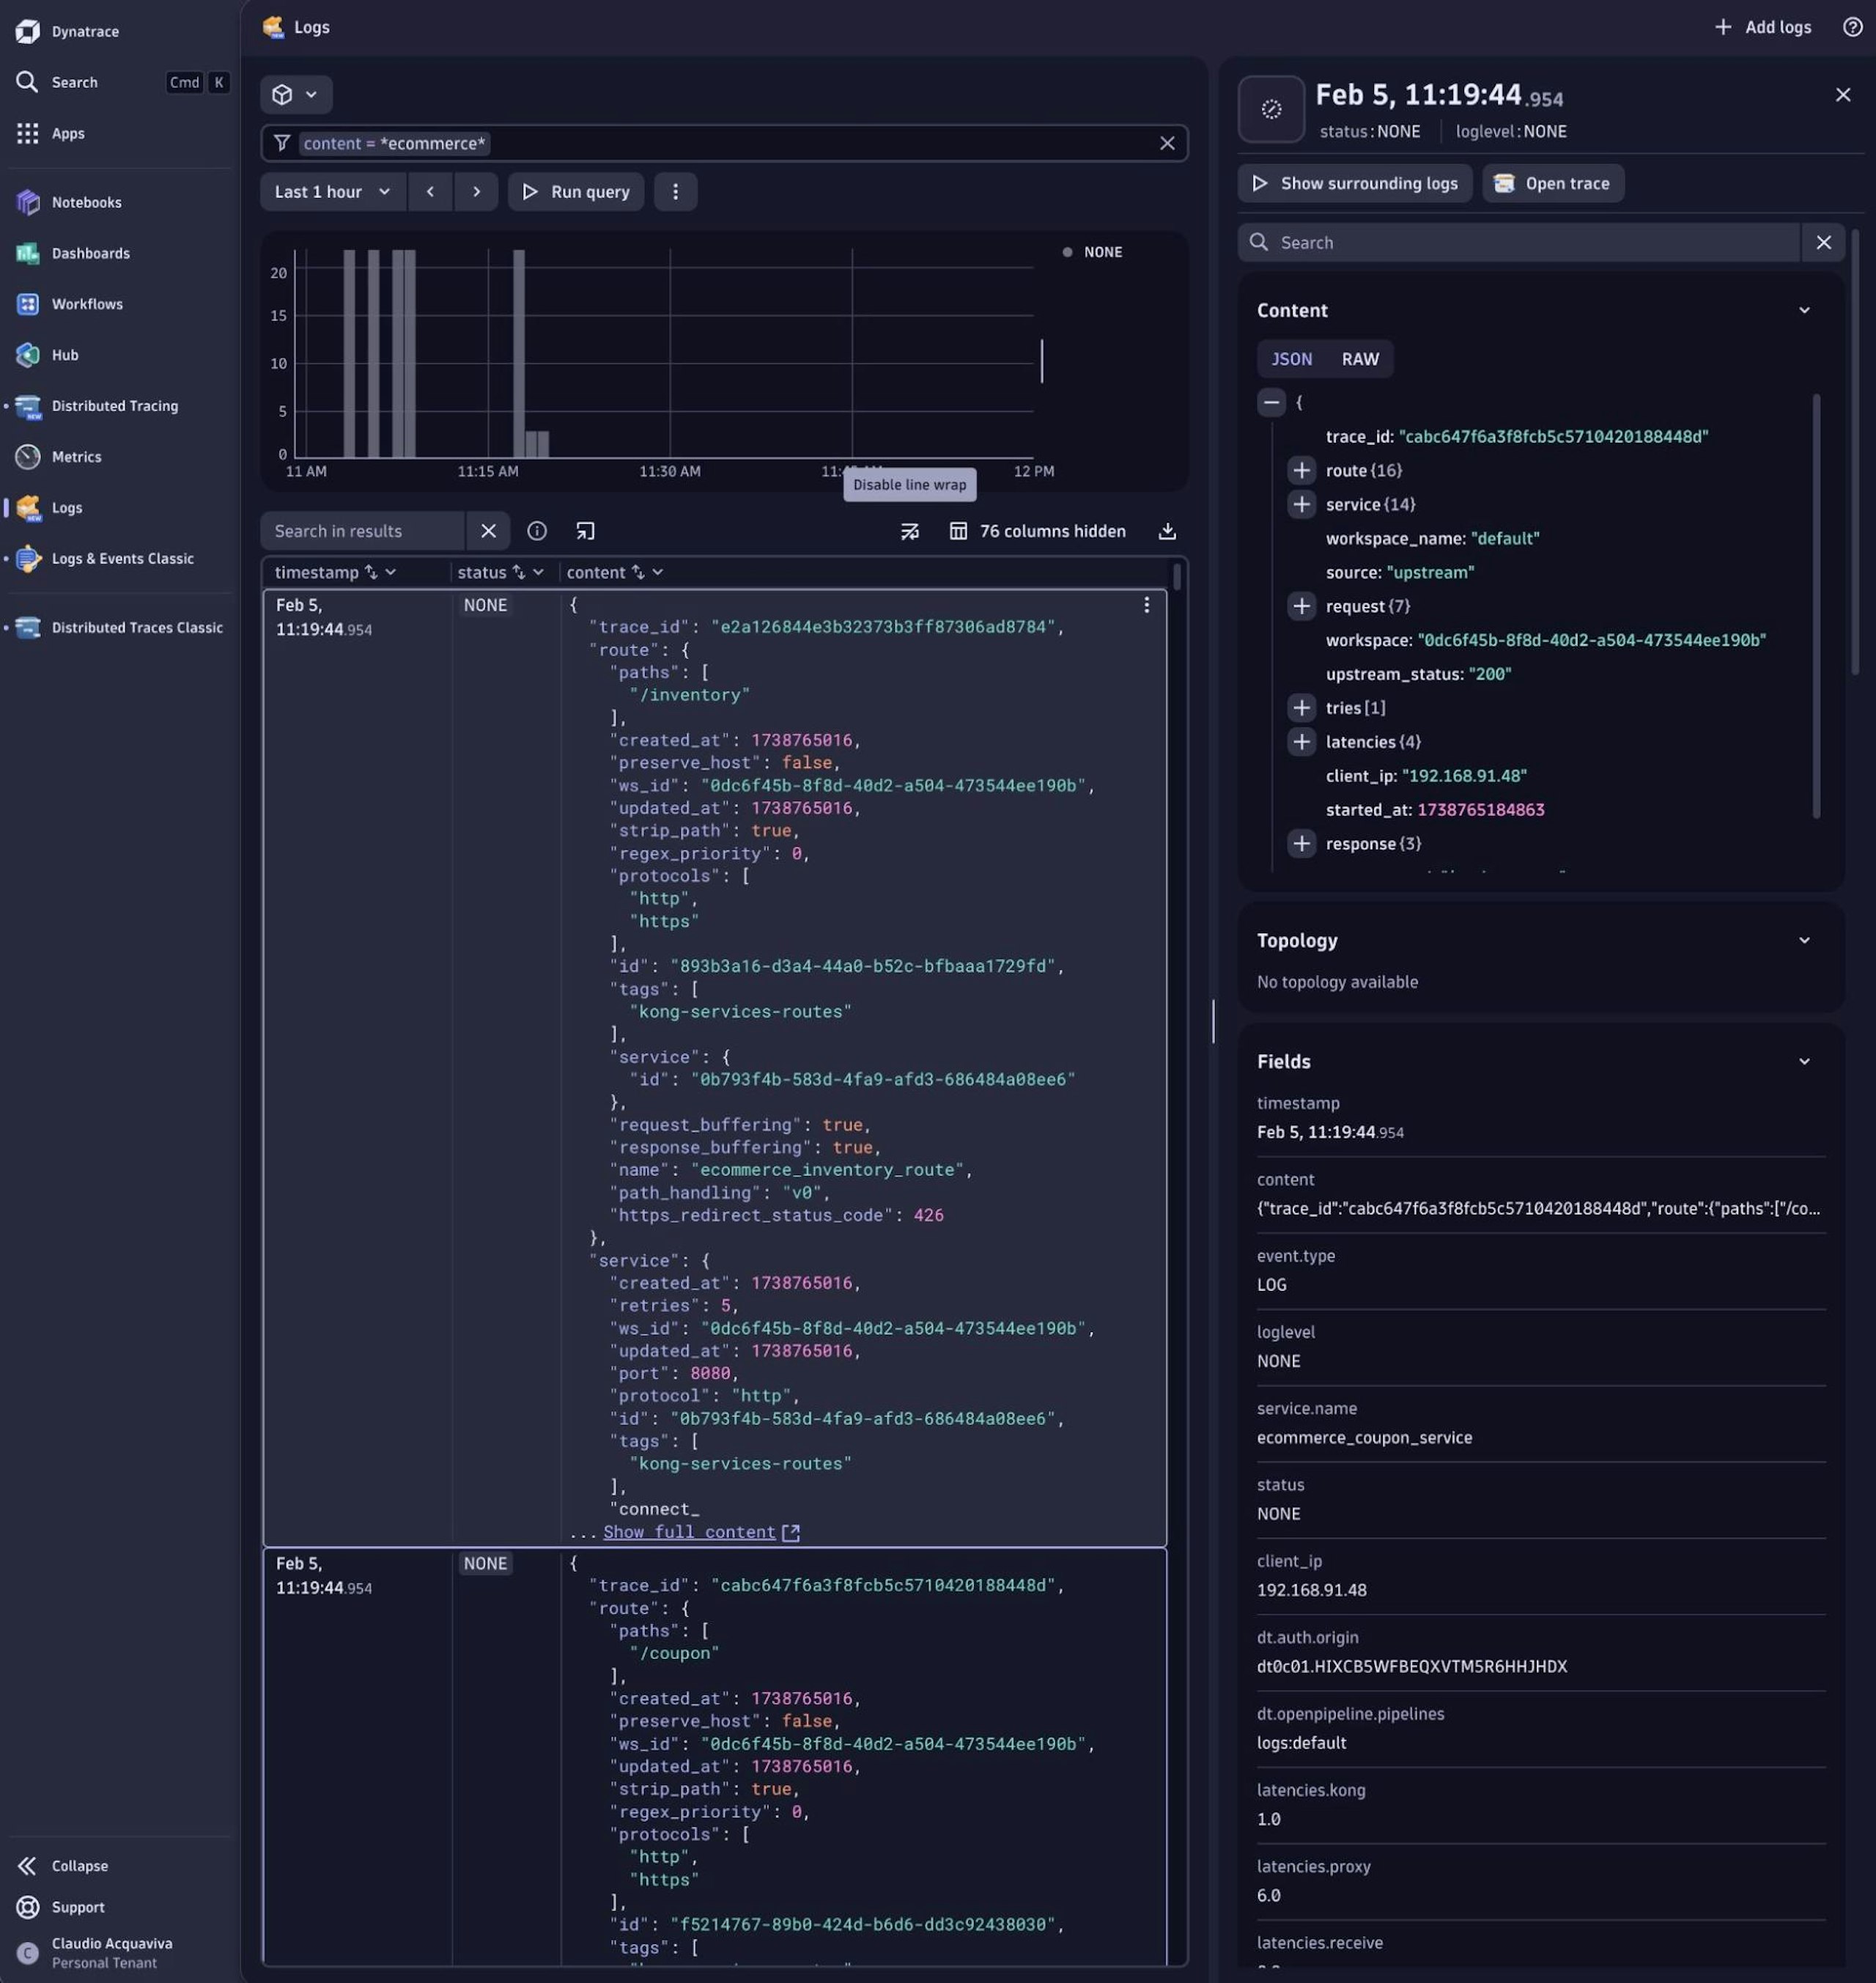Viewport: 1876px width, 1983px height.
Task: Collapse the Topology section
Action: click(x=1804, y=941)
